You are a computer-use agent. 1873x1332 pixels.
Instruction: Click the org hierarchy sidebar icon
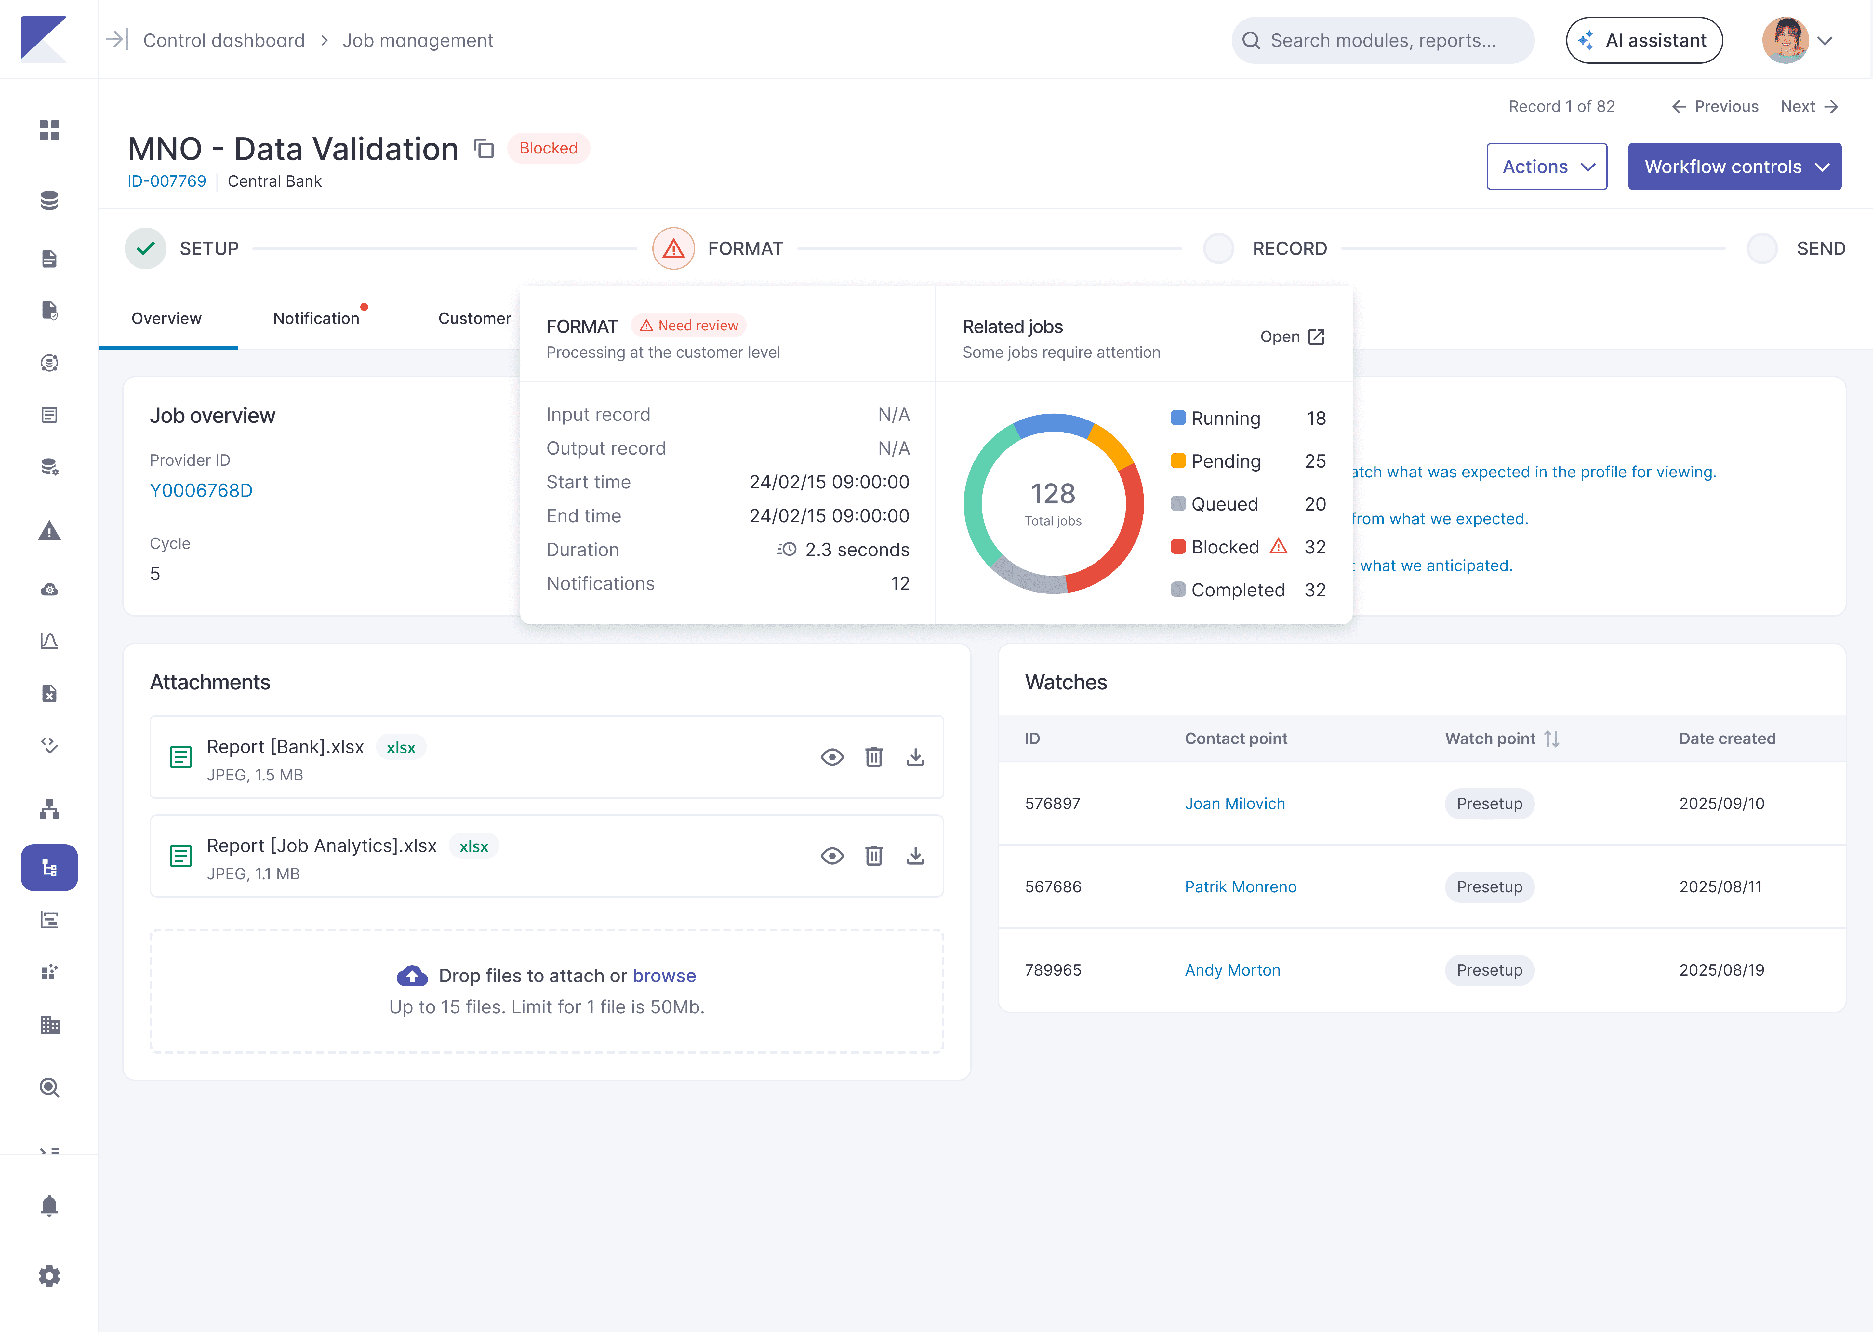(x=49, y=809)
